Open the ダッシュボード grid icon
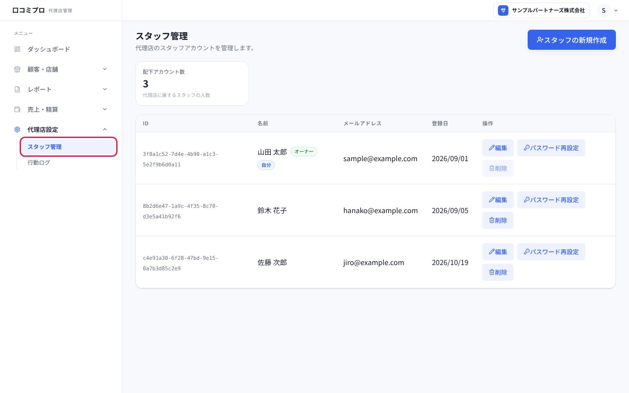This screenshot has width=629, height=393. coord(17,49)
